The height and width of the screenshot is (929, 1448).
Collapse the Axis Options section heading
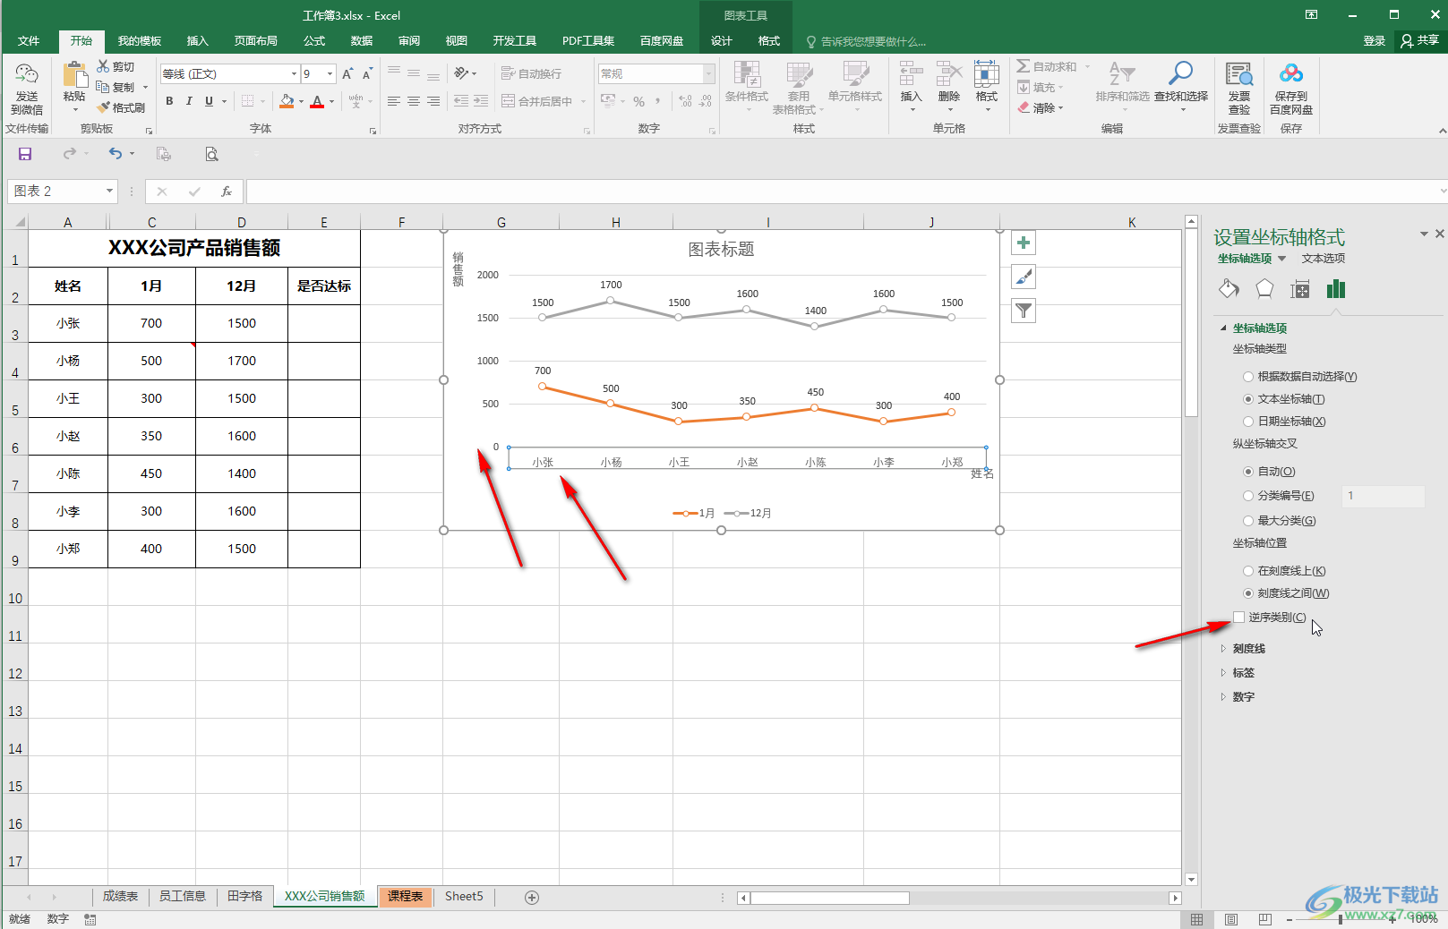[1259, 328]
